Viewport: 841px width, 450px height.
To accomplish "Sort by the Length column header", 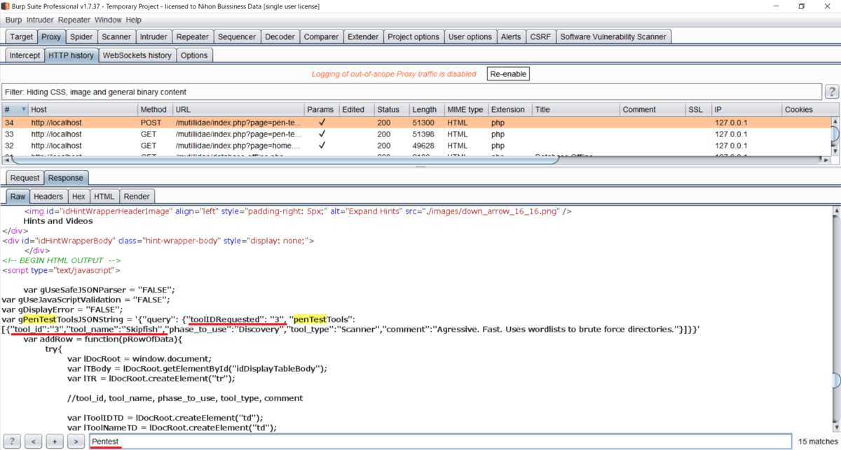I will (x=426, y=109).
